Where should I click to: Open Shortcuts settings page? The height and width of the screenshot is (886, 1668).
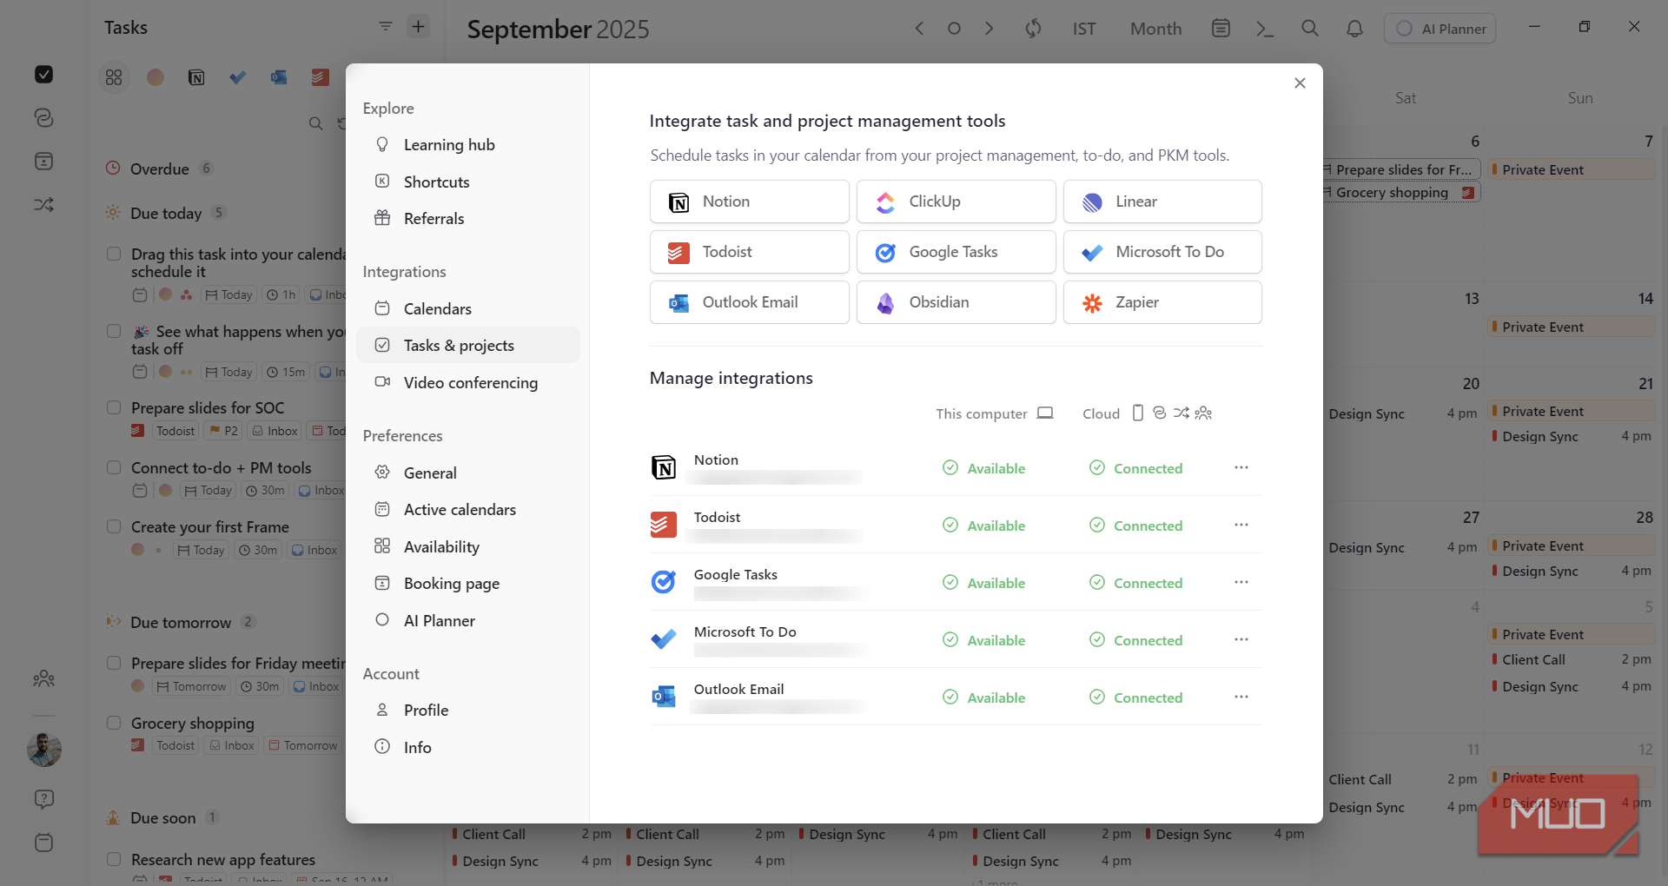coord(467,182)
